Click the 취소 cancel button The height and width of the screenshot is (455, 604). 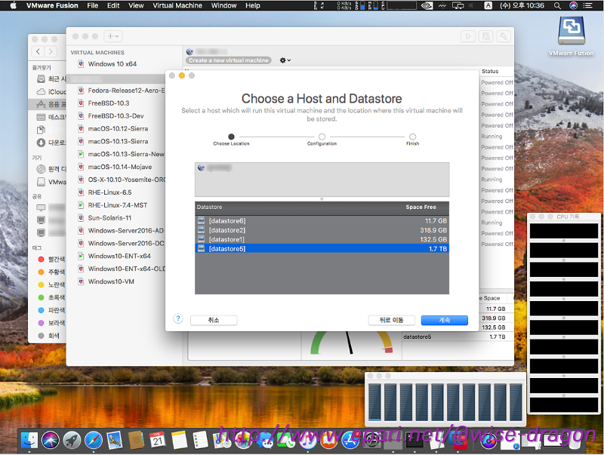point(214,320)
